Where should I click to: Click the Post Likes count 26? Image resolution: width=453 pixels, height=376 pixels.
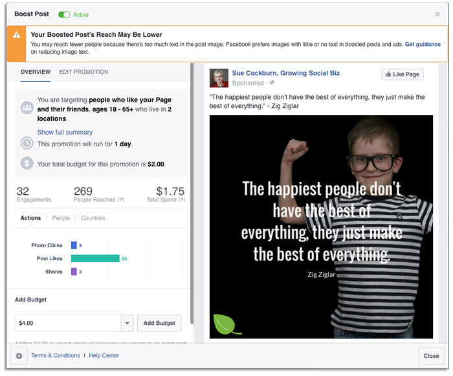click(x=124, y=259)
